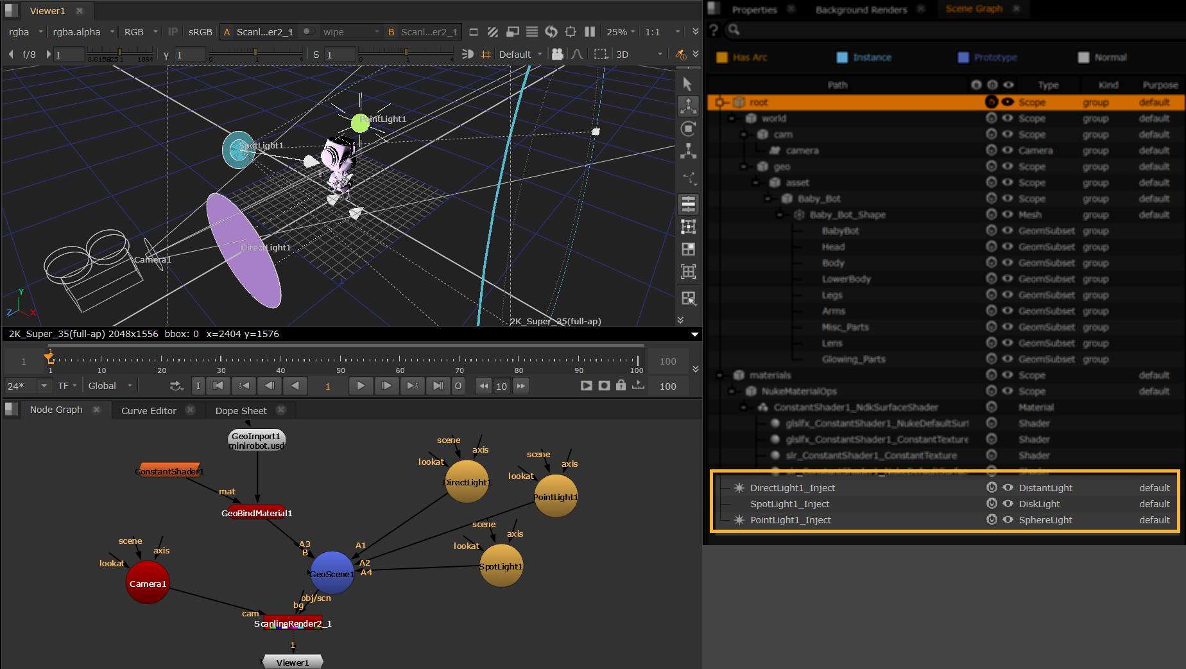1186x669 pixels.
Task: Toggle visibility eye for DirectLight1_Inject
Action: coord(1008,488)
